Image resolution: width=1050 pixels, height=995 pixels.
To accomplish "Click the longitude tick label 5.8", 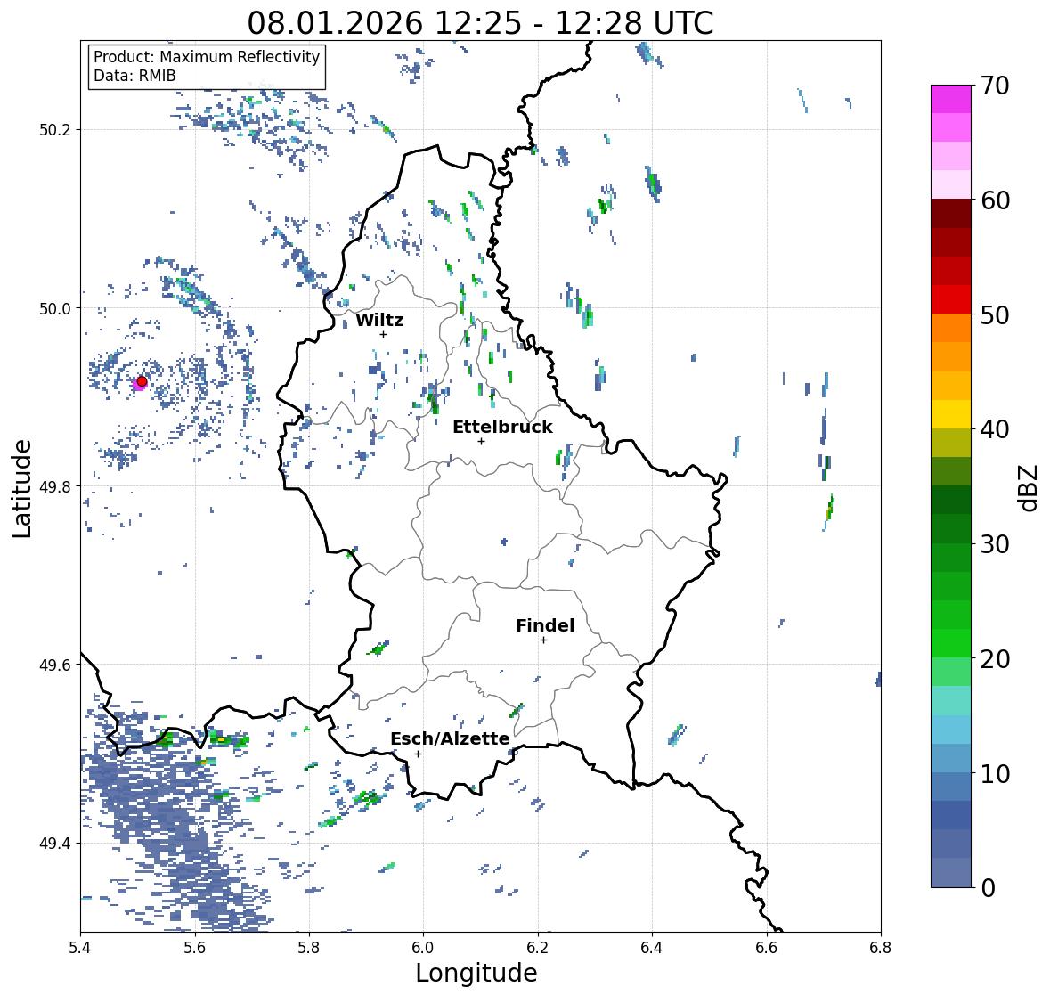I will 309,948.
